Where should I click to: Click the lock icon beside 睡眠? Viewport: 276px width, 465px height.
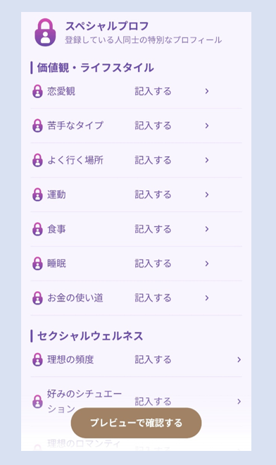click(x=37, y=263)
